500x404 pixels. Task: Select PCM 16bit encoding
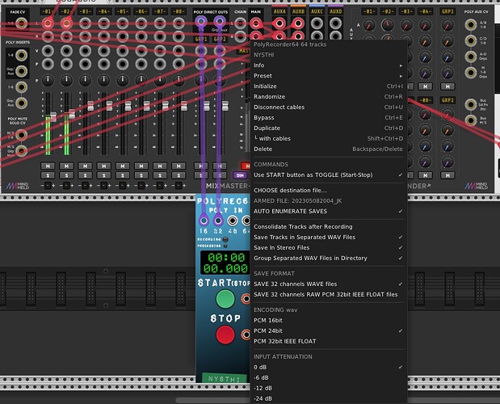328,320
